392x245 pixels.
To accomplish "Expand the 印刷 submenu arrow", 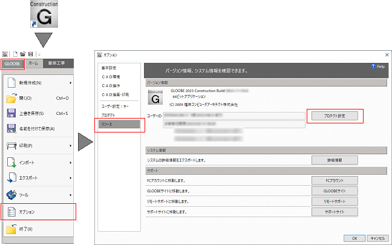I will [71, 146].
